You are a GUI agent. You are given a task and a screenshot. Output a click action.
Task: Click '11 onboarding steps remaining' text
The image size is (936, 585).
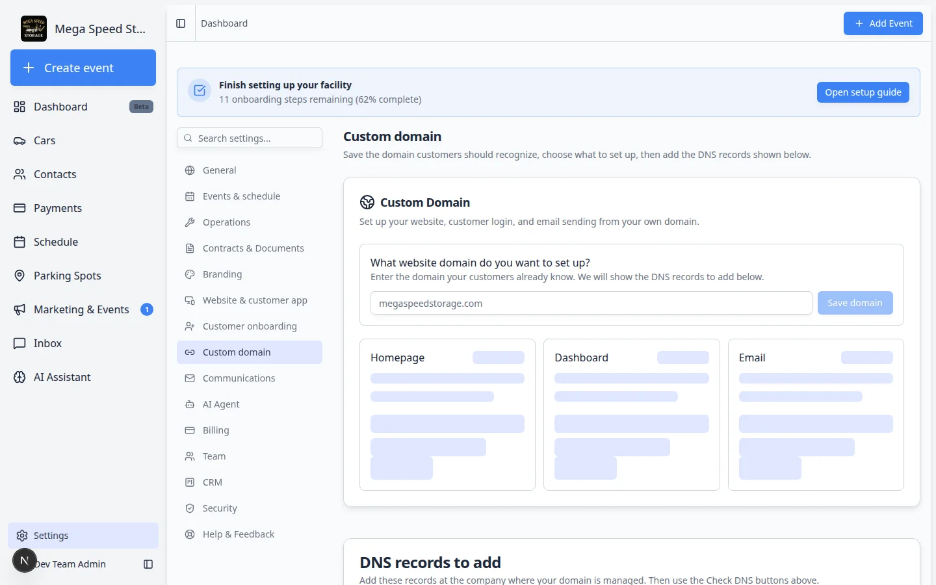pos(285,99)
